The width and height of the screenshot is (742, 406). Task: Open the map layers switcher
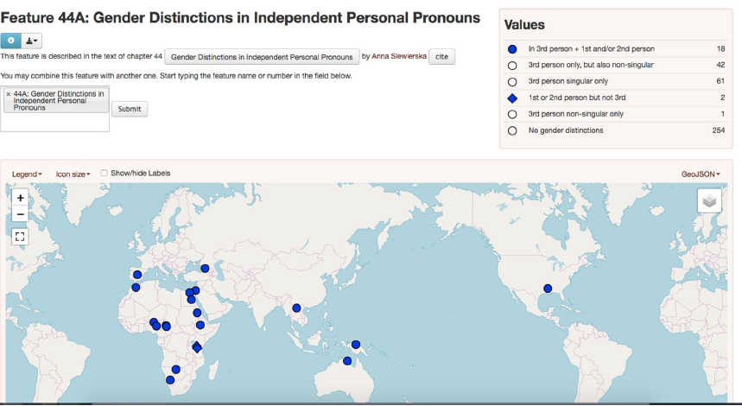708,200
